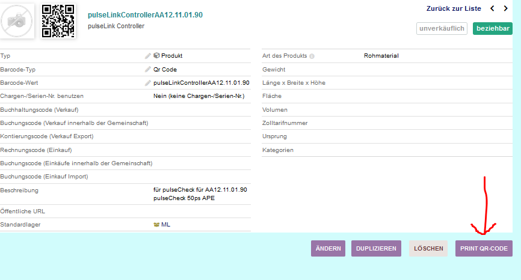The width and height of the screenshot is (521, 280).
Task: Toggle the beziehbar status
Action: 493,28
